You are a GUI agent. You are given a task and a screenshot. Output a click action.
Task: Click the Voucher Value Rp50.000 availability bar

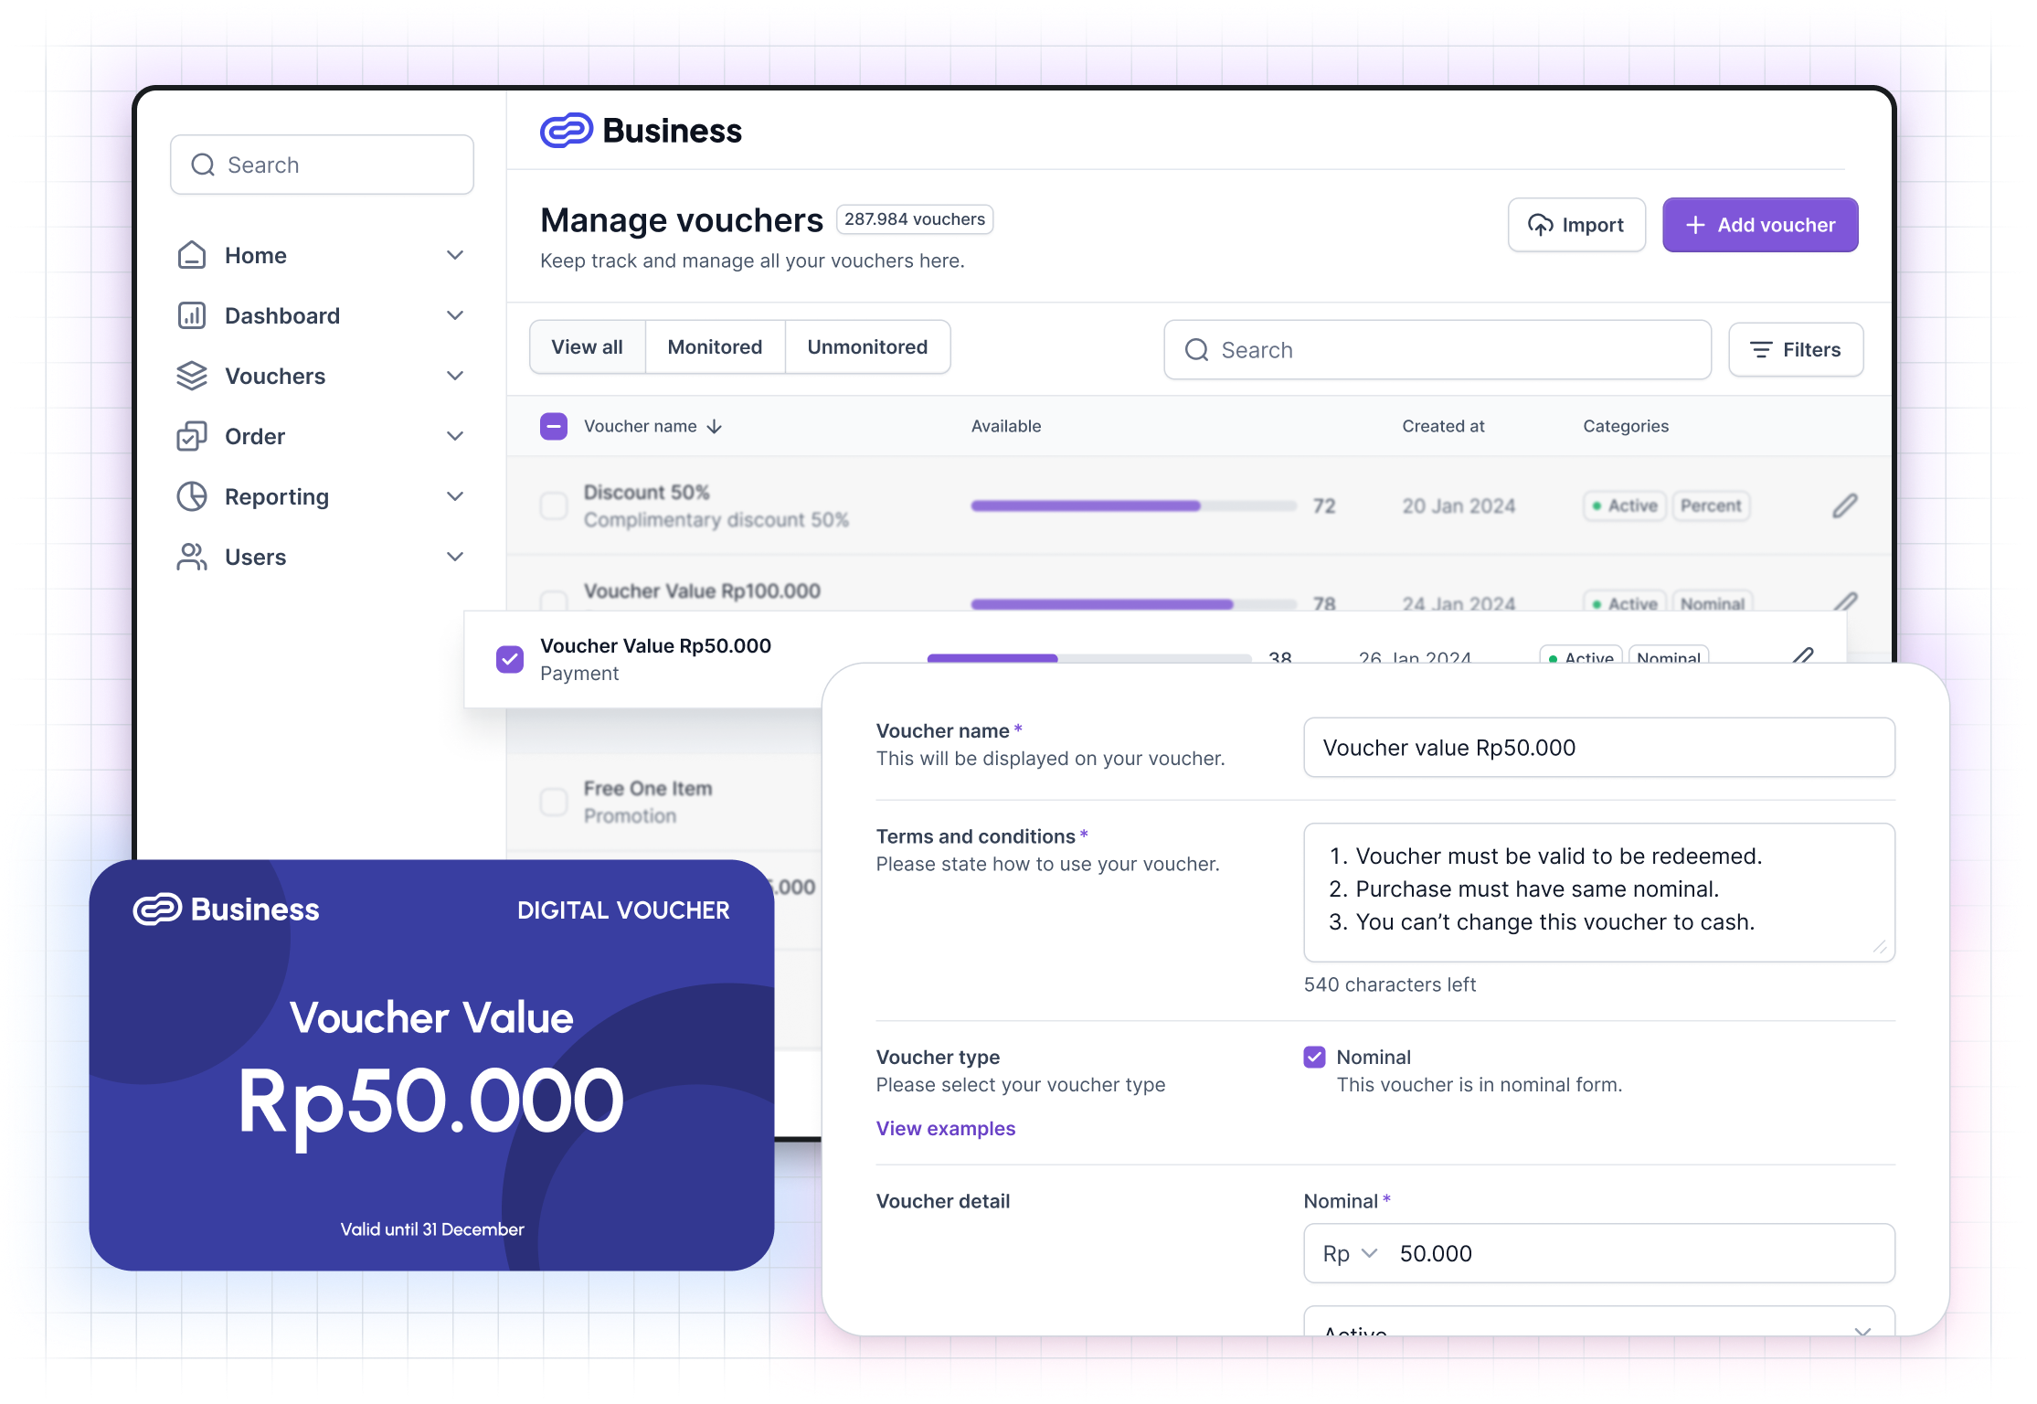(x=1089, y=657)
